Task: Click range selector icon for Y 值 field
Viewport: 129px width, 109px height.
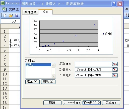Action: pyautogui.click(x=115, y=75)
